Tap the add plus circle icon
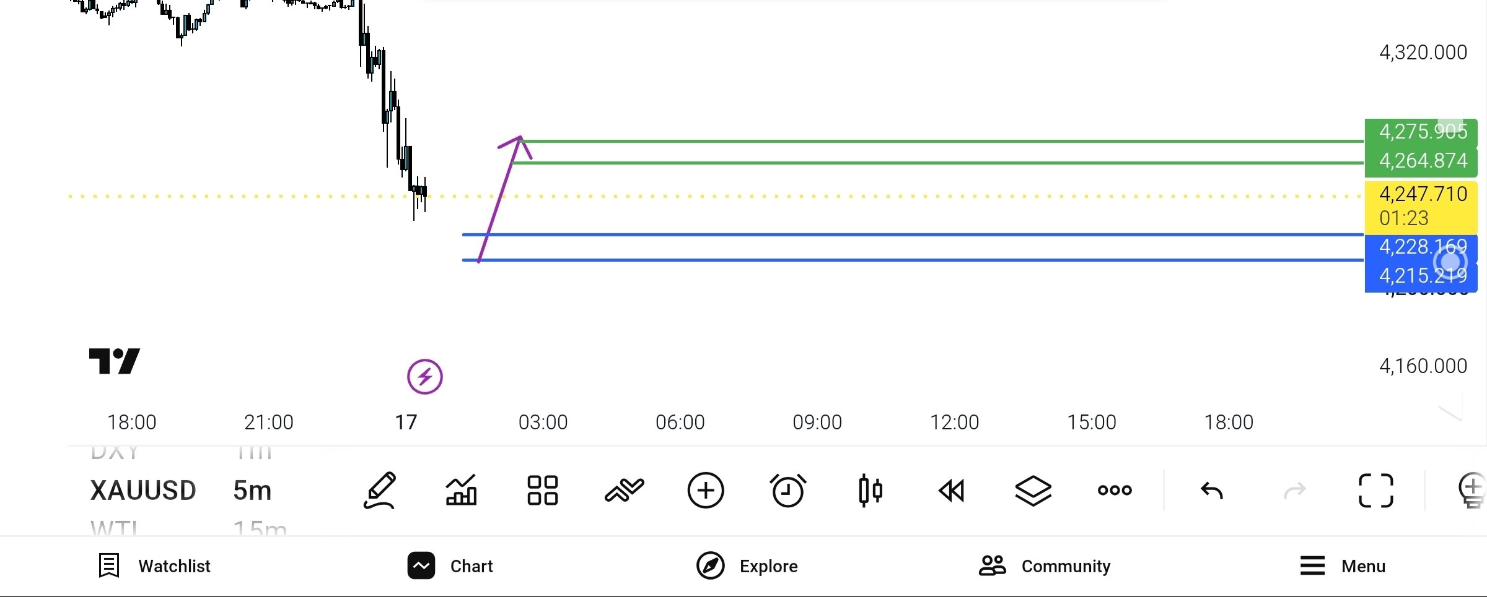 tap(706, 491)
